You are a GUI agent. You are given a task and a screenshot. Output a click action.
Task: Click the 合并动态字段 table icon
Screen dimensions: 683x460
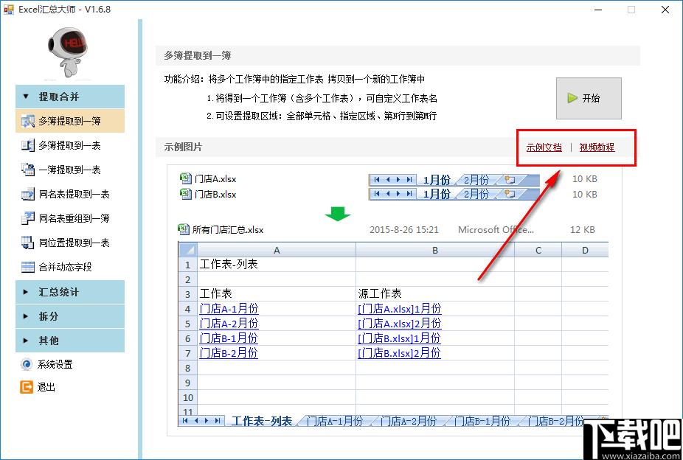(x=27, y=267)
